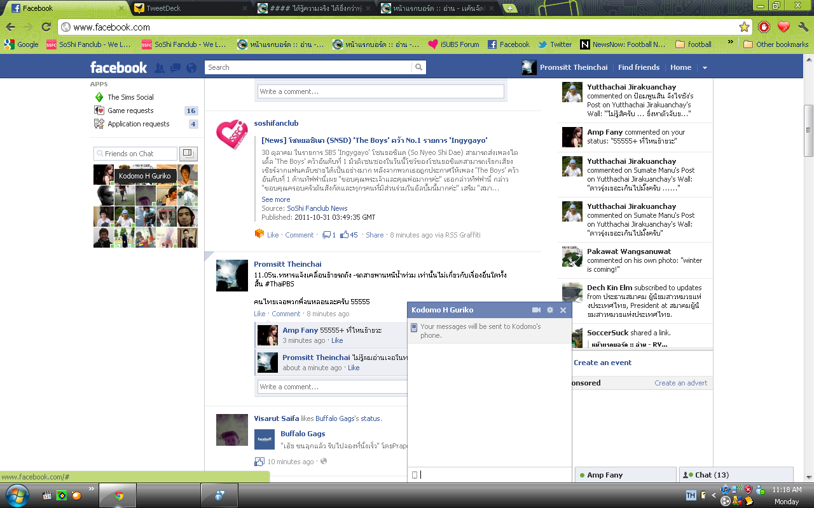Open the iSUBS Forum bookmark
The height and width of the screenshot is (508, 814).
(453, 44)
